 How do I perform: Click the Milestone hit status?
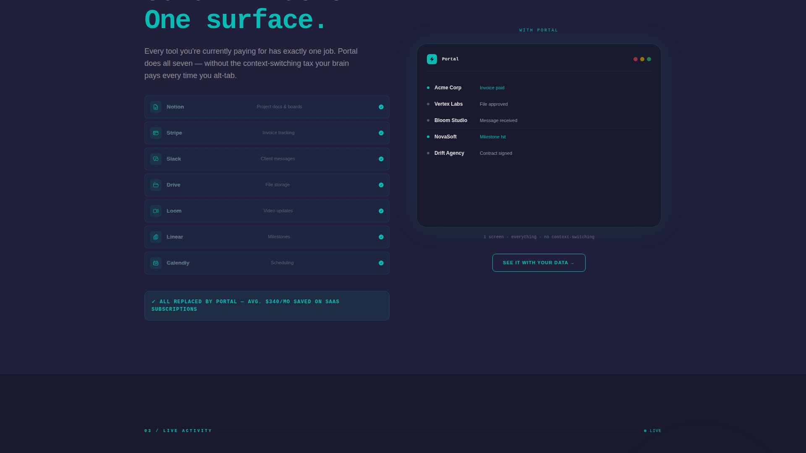(493, 137)
